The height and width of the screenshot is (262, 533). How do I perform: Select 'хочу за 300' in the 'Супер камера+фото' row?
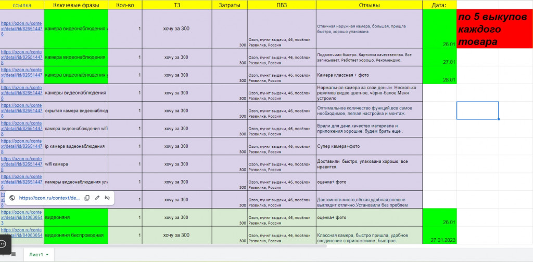tap(177, 146)
